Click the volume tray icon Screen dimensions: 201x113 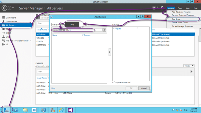(181, 110)
